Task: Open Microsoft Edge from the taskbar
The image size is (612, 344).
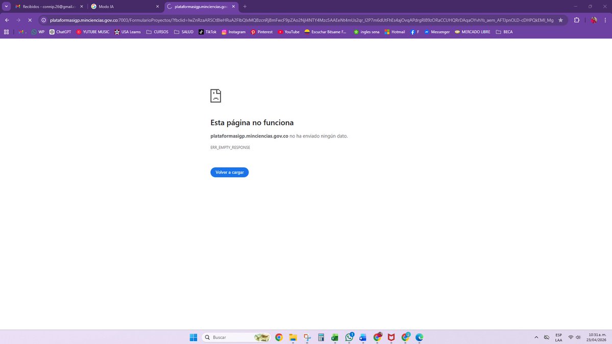Action: 419,337
